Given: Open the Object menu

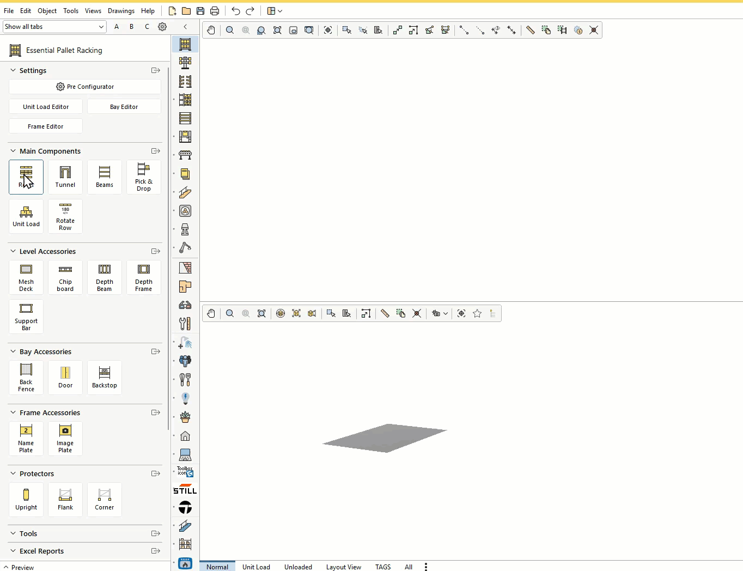Looking at the screenshot, I should click(x=47, y=11).
